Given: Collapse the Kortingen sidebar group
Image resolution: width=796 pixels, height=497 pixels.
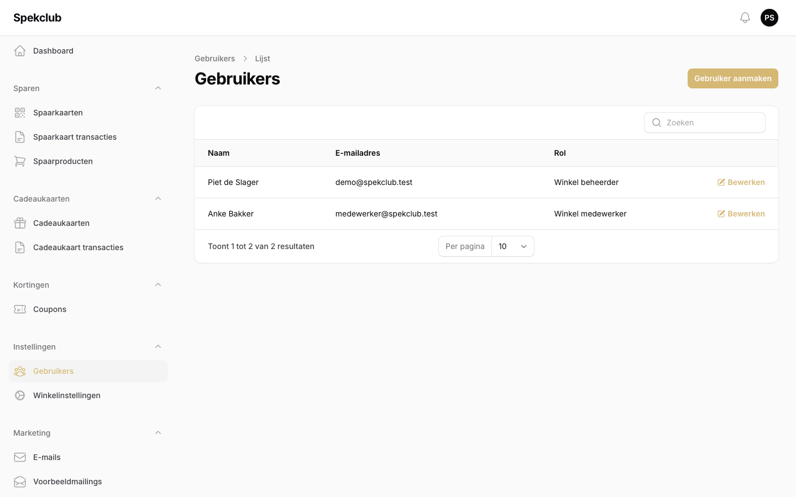Looking at the screenshot, I should point(158,285).
